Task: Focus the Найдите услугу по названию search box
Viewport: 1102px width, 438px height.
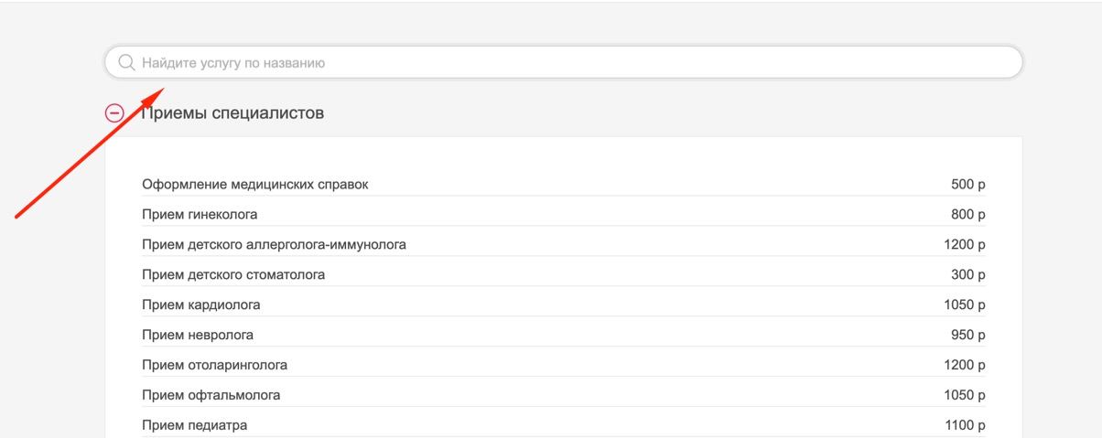Action: pos(564,62)
